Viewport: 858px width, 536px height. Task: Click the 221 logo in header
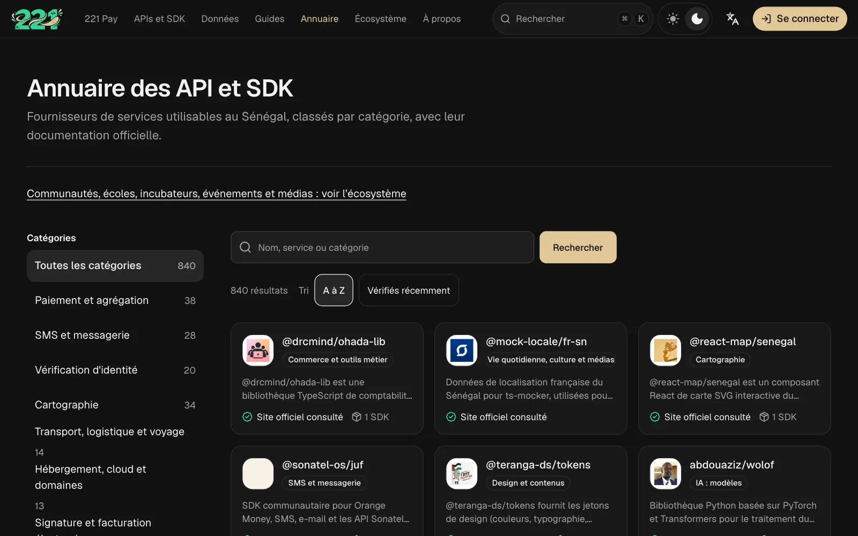pyautogui.click(x=37, y=19)
